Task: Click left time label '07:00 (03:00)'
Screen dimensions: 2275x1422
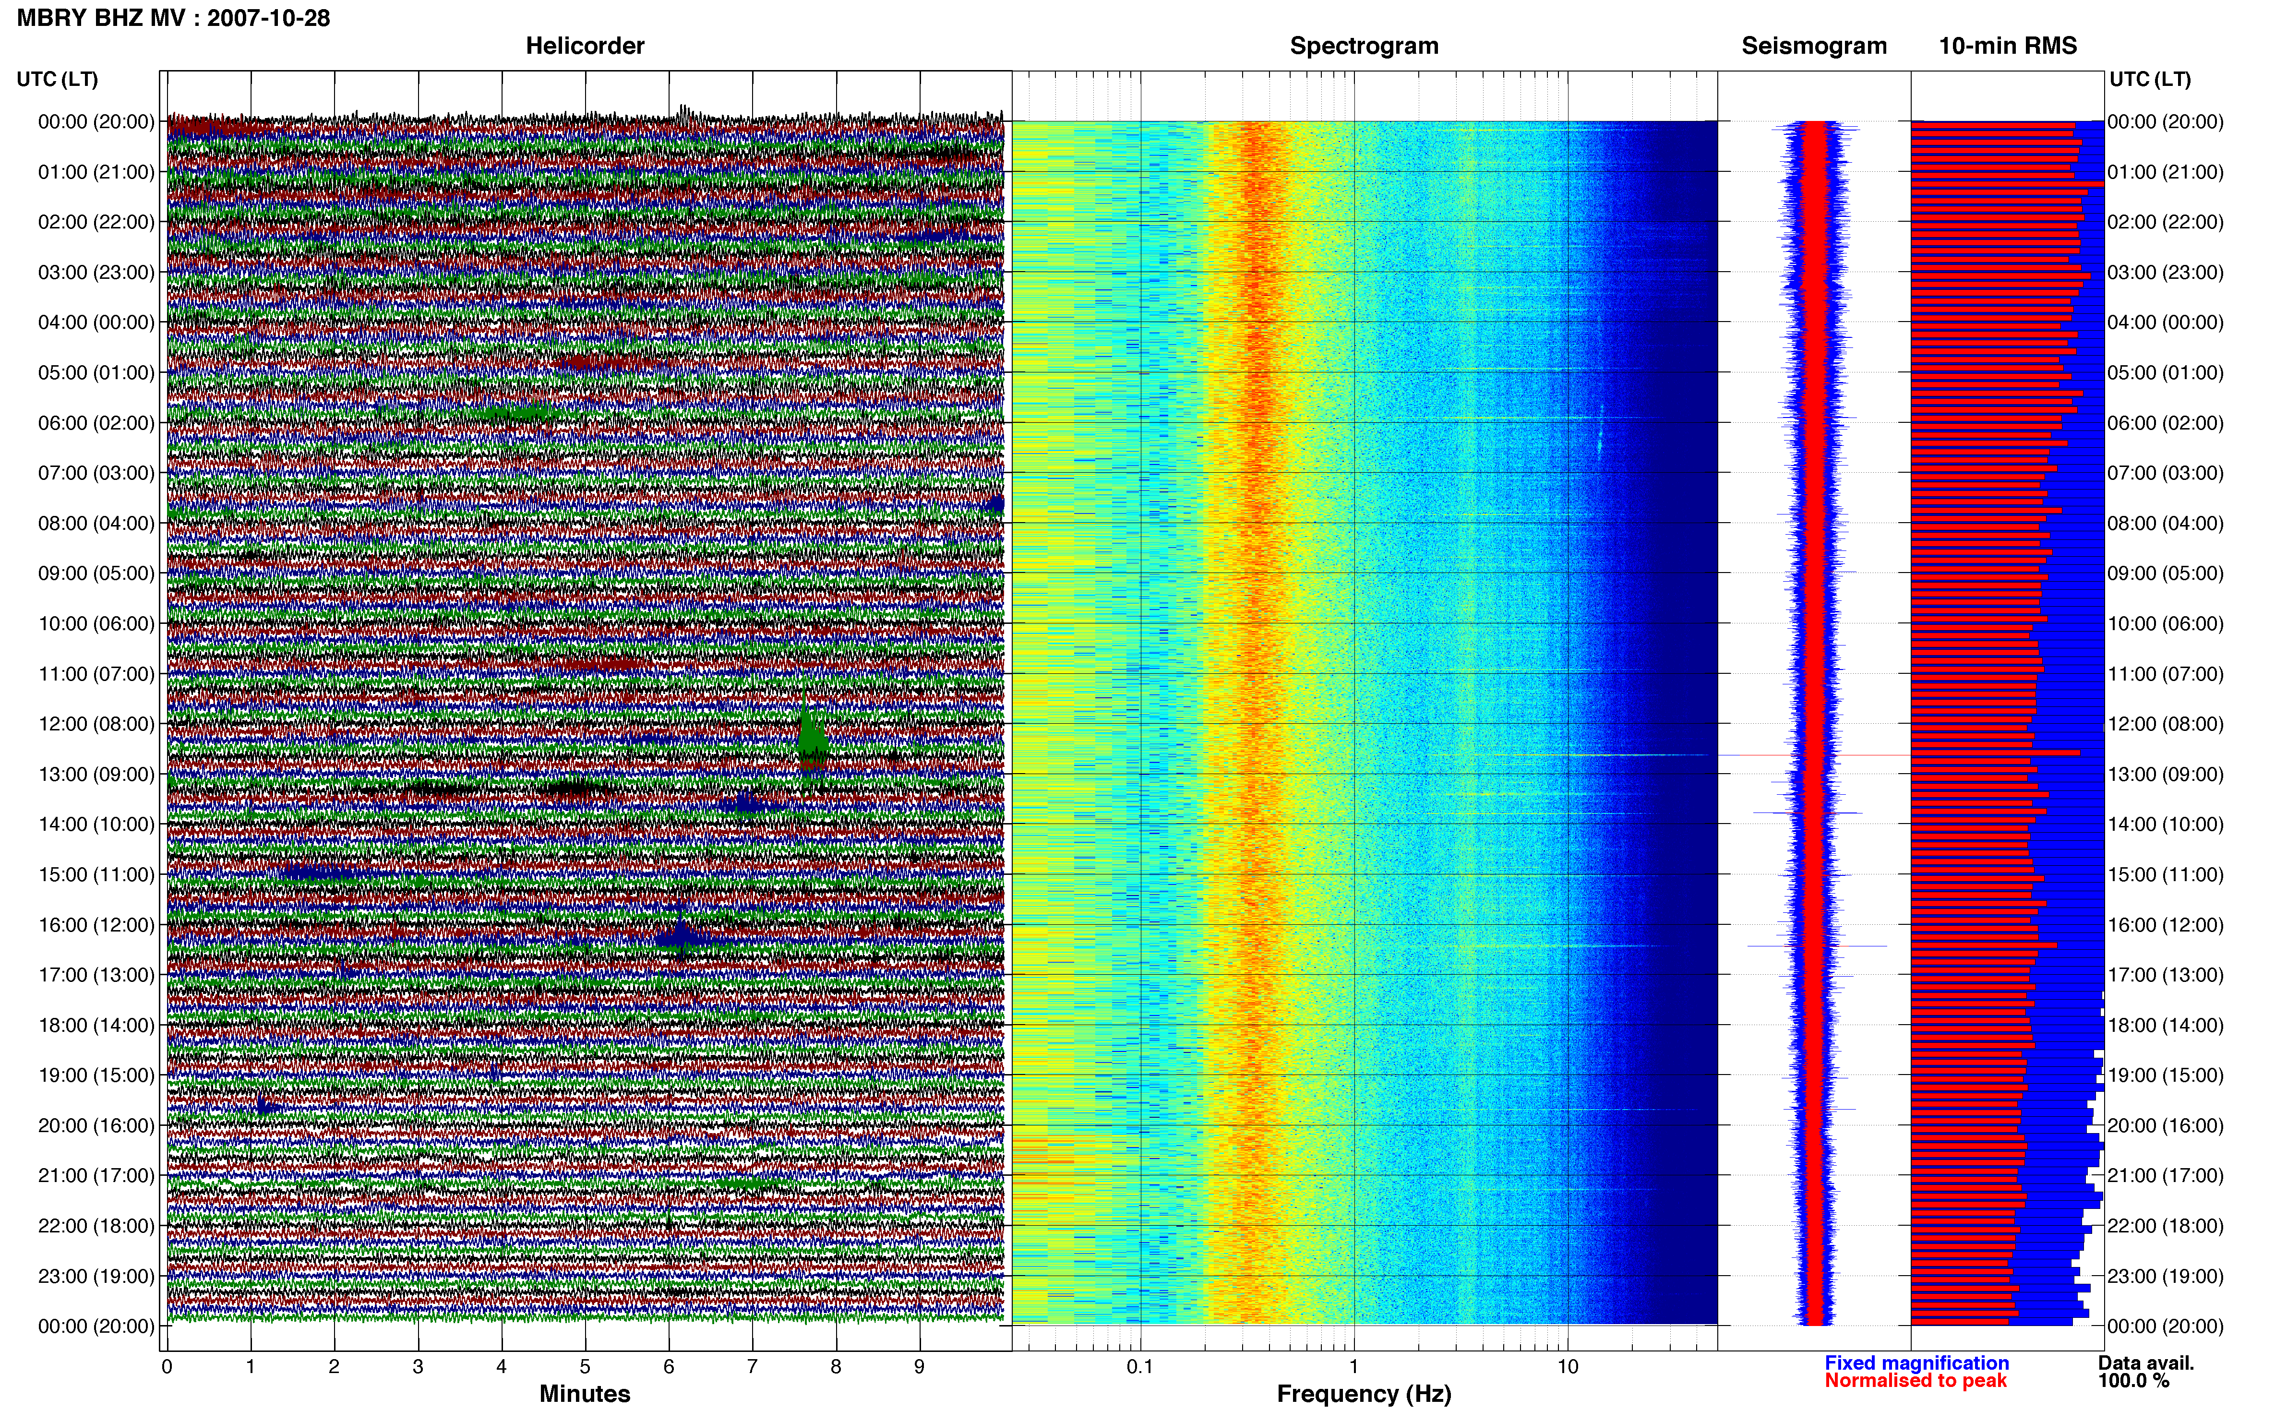Action: (96, 473)
